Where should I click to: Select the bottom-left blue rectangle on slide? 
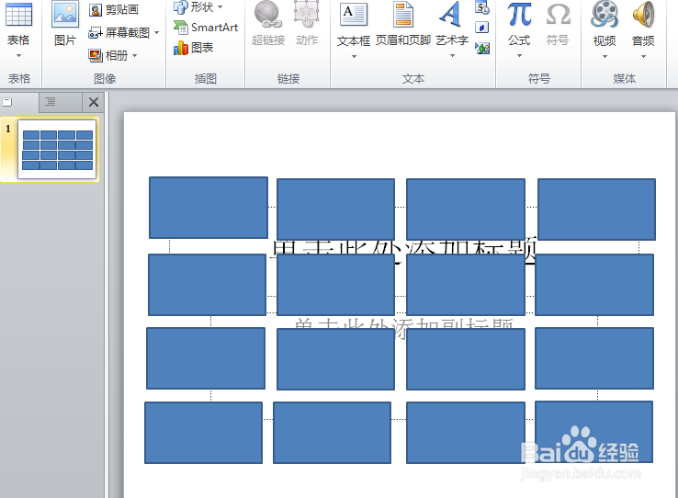[203, 433]
